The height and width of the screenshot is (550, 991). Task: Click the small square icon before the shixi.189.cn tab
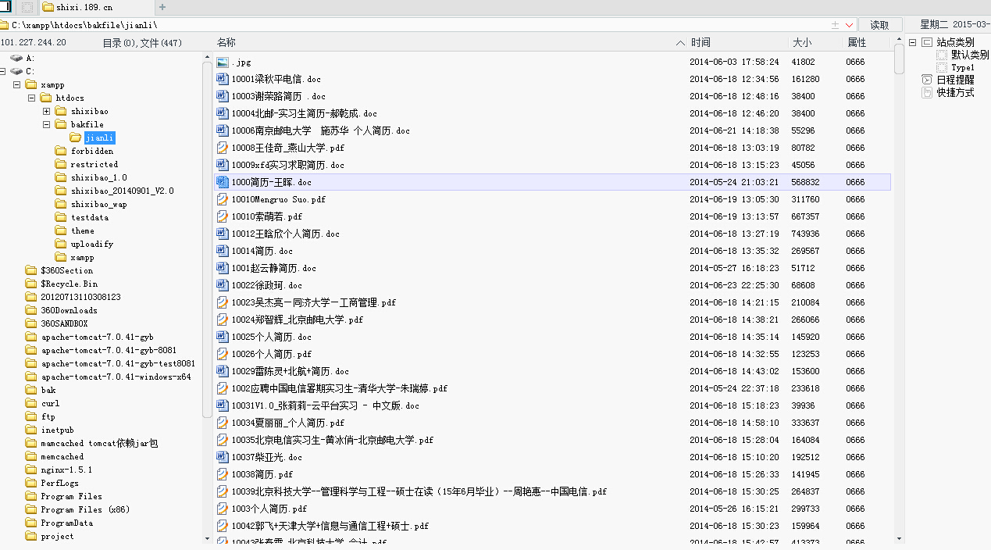[x=27, y=7]
